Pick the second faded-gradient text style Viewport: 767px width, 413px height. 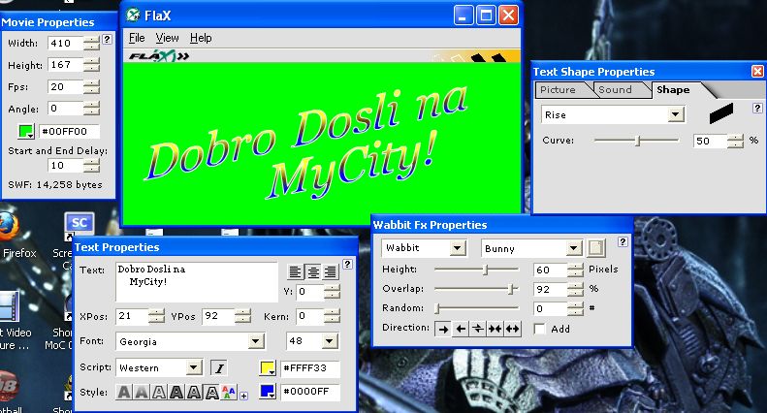click(x=142, y=392)
